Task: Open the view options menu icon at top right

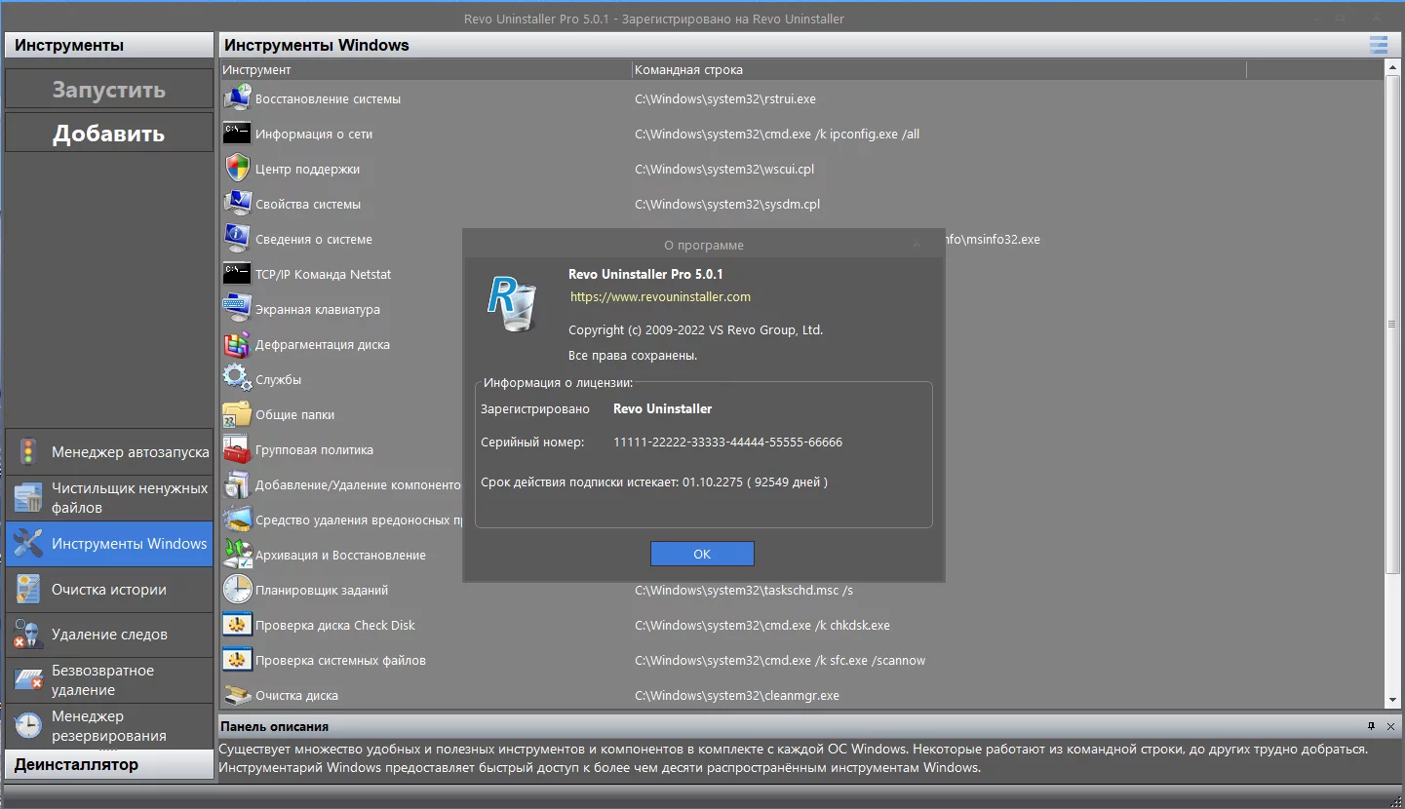Action: coord(1378,45)
